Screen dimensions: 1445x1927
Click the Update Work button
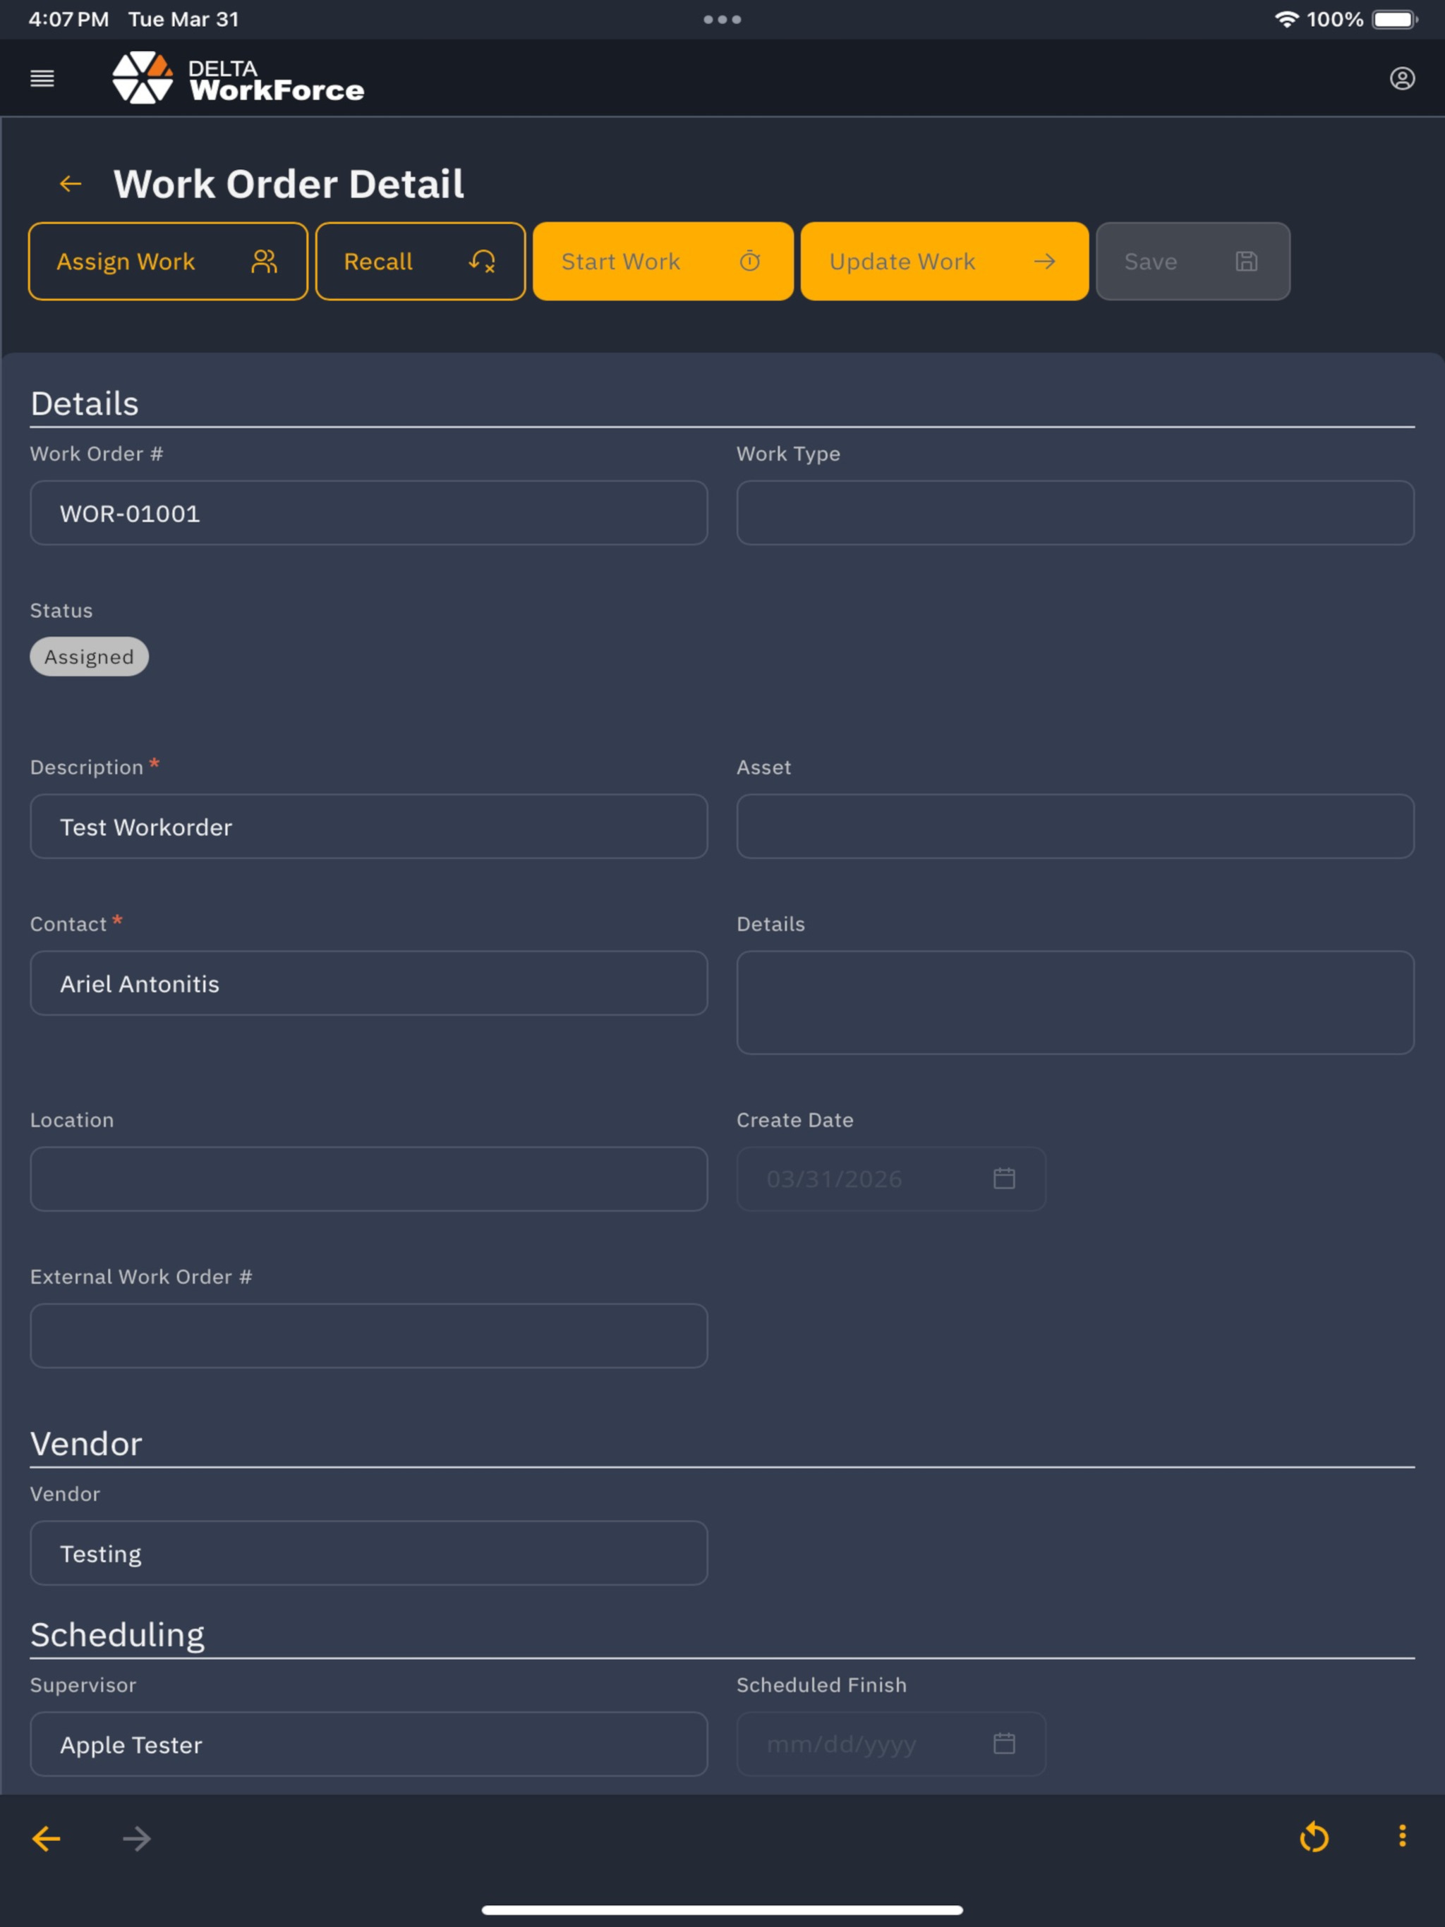click(945, 262)
